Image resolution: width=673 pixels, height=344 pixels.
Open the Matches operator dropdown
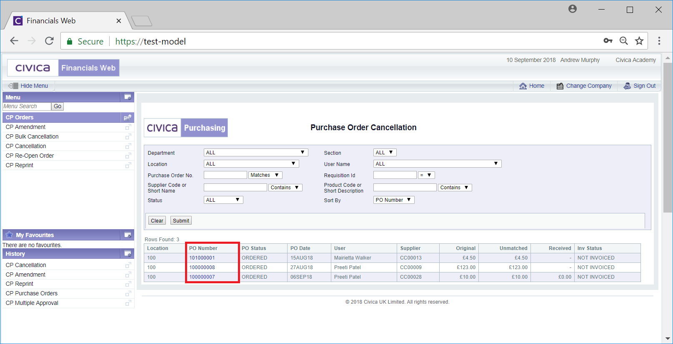[265, 175]
